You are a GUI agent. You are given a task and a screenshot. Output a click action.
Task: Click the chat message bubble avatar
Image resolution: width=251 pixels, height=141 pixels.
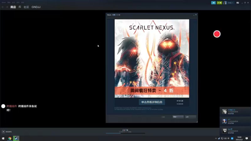(x=3, y=106)
